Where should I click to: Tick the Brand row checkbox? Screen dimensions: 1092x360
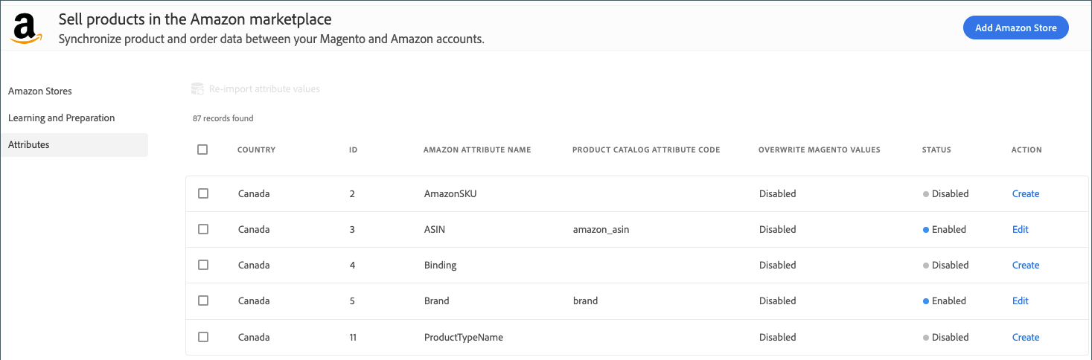click(x=203, y=300)
